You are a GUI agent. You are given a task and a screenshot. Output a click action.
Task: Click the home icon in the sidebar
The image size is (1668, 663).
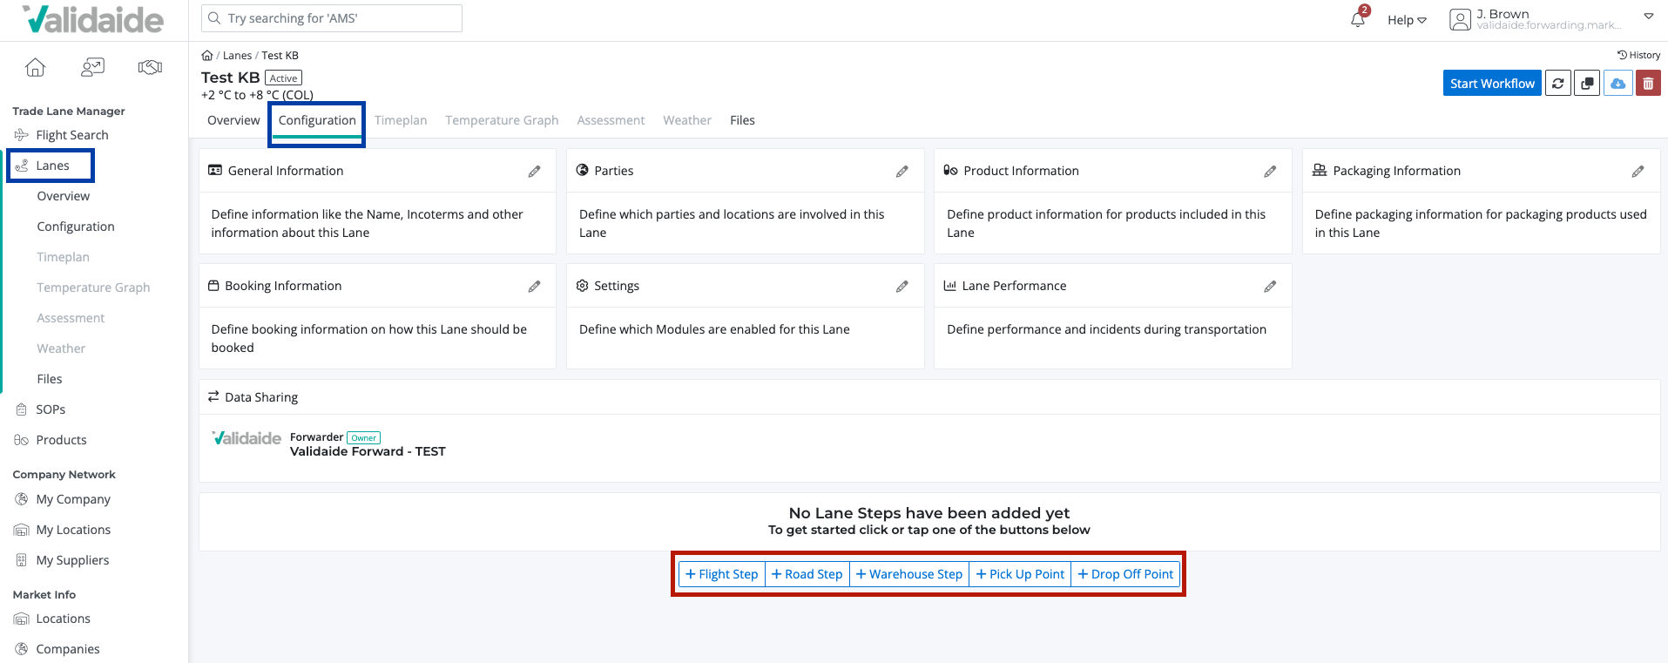pos(35,67)
